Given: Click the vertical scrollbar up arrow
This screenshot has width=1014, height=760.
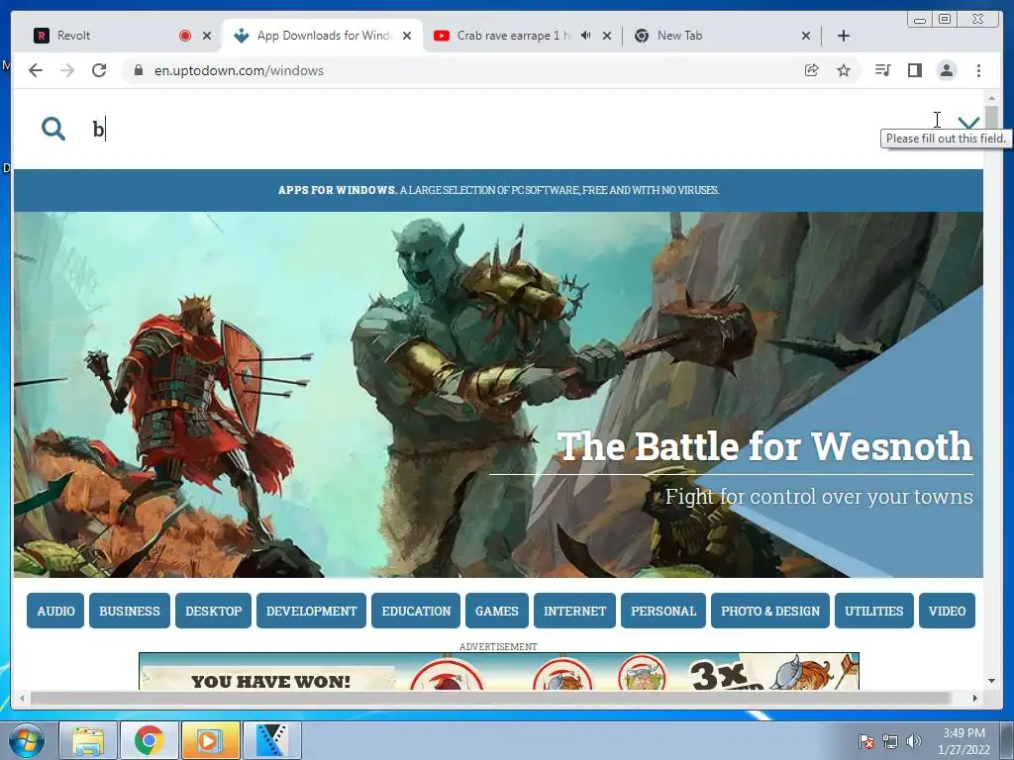Looking at the screenshot, I should [991, 98].
